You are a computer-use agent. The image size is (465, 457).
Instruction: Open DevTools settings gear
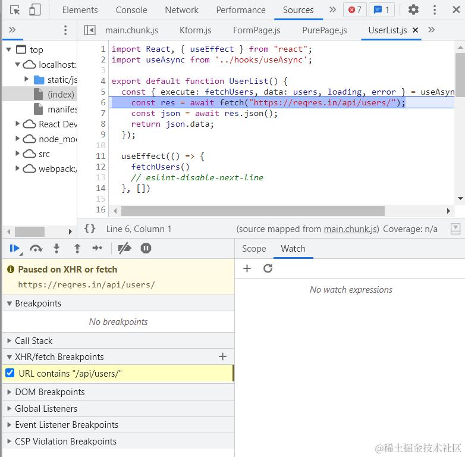pos(413,10)
